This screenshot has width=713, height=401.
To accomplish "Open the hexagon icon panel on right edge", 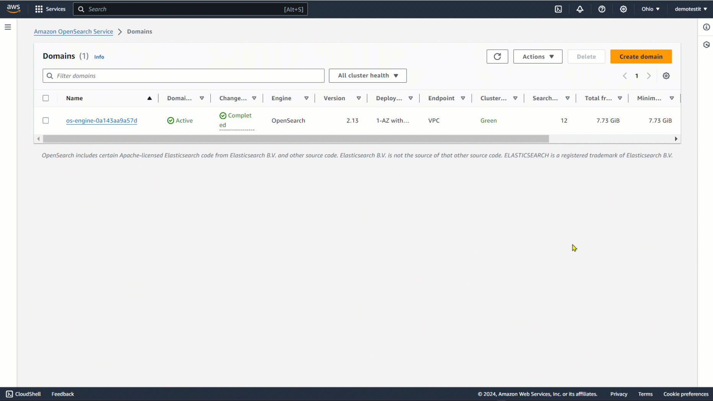I will (706, 45).
